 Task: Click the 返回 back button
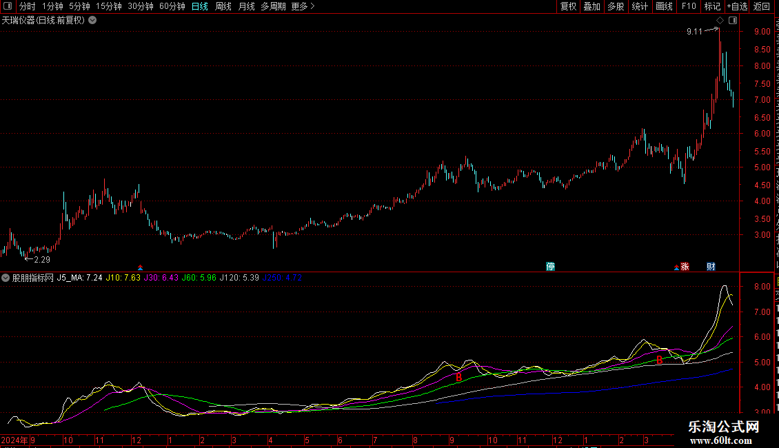tap(762, 6)
